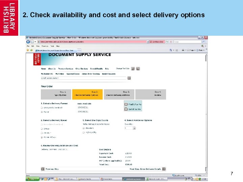Select the British Library Document Supply Service tab
243x182 pixels.
[56, 51]
